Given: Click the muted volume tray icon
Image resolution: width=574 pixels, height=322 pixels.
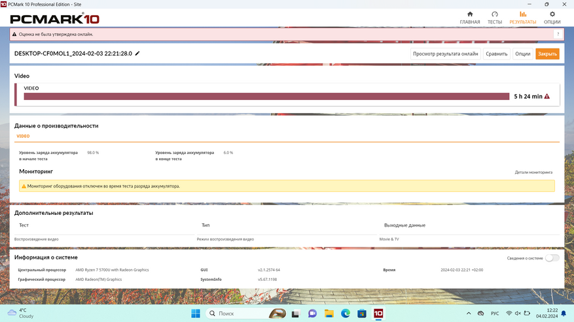Looking at the screenshot, I should tap(518, 314).
